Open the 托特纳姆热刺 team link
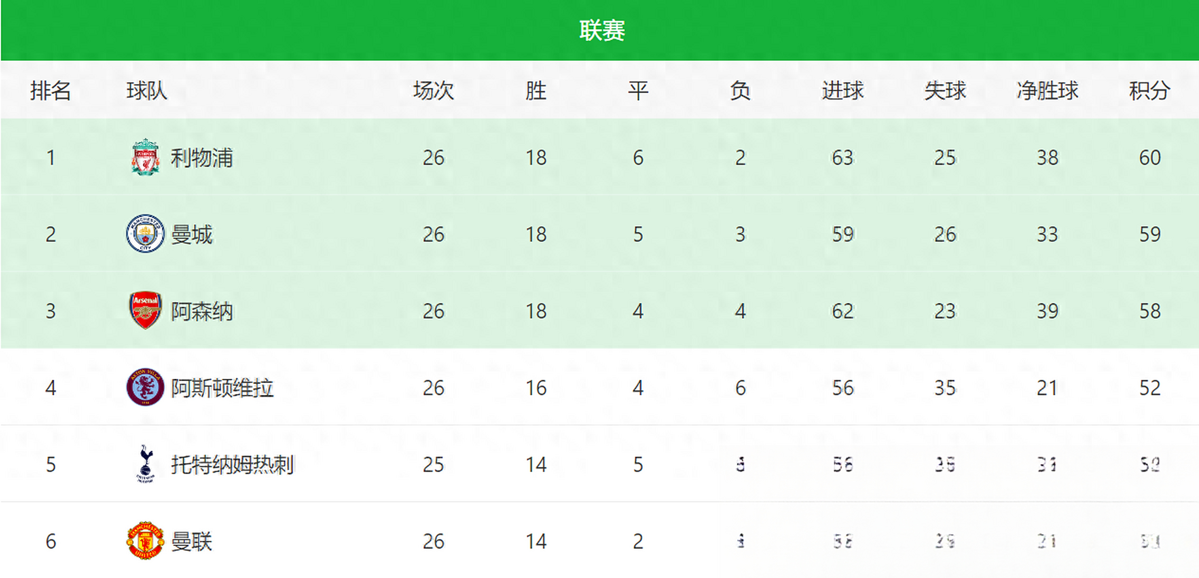 [232, 465]
